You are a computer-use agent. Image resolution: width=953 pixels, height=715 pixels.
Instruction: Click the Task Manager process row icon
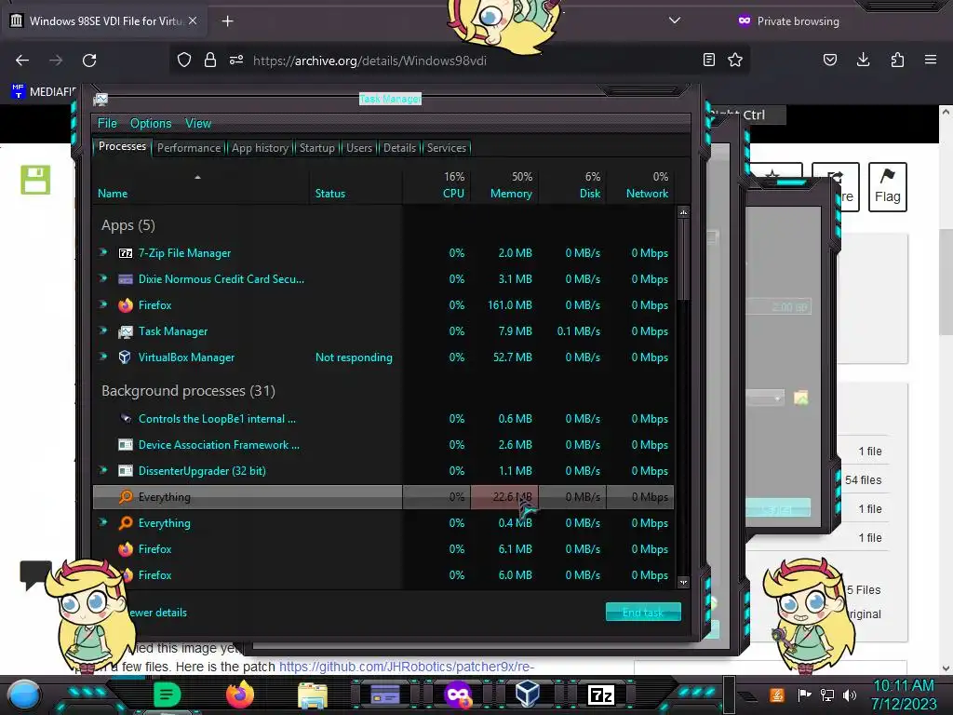[126, 331]
